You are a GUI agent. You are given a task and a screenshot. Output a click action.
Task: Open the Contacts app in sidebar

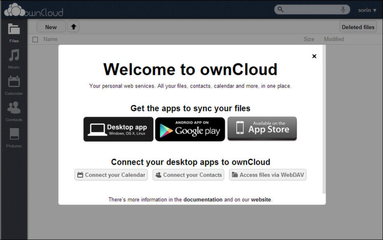coord(14,111)
